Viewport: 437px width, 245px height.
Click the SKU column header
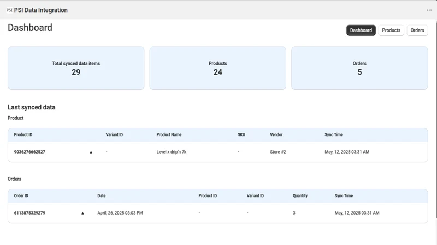coord(241,134)
